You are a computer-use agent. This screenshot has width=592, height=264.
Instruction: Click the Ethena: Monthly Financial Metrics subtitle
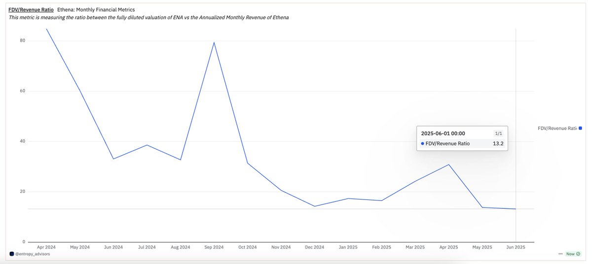[96, 10]
